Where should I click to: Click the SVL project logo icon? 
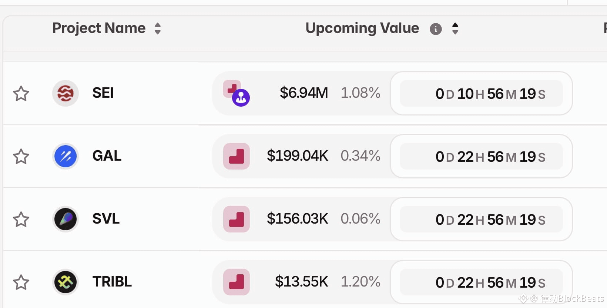(66, 219)
